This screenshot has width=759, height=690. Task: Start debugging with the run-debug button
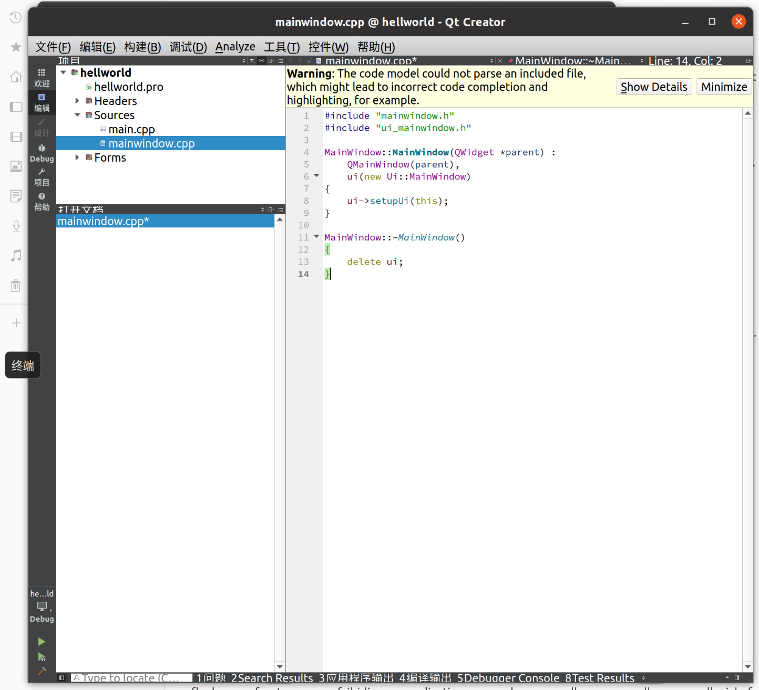coord(42,657)
